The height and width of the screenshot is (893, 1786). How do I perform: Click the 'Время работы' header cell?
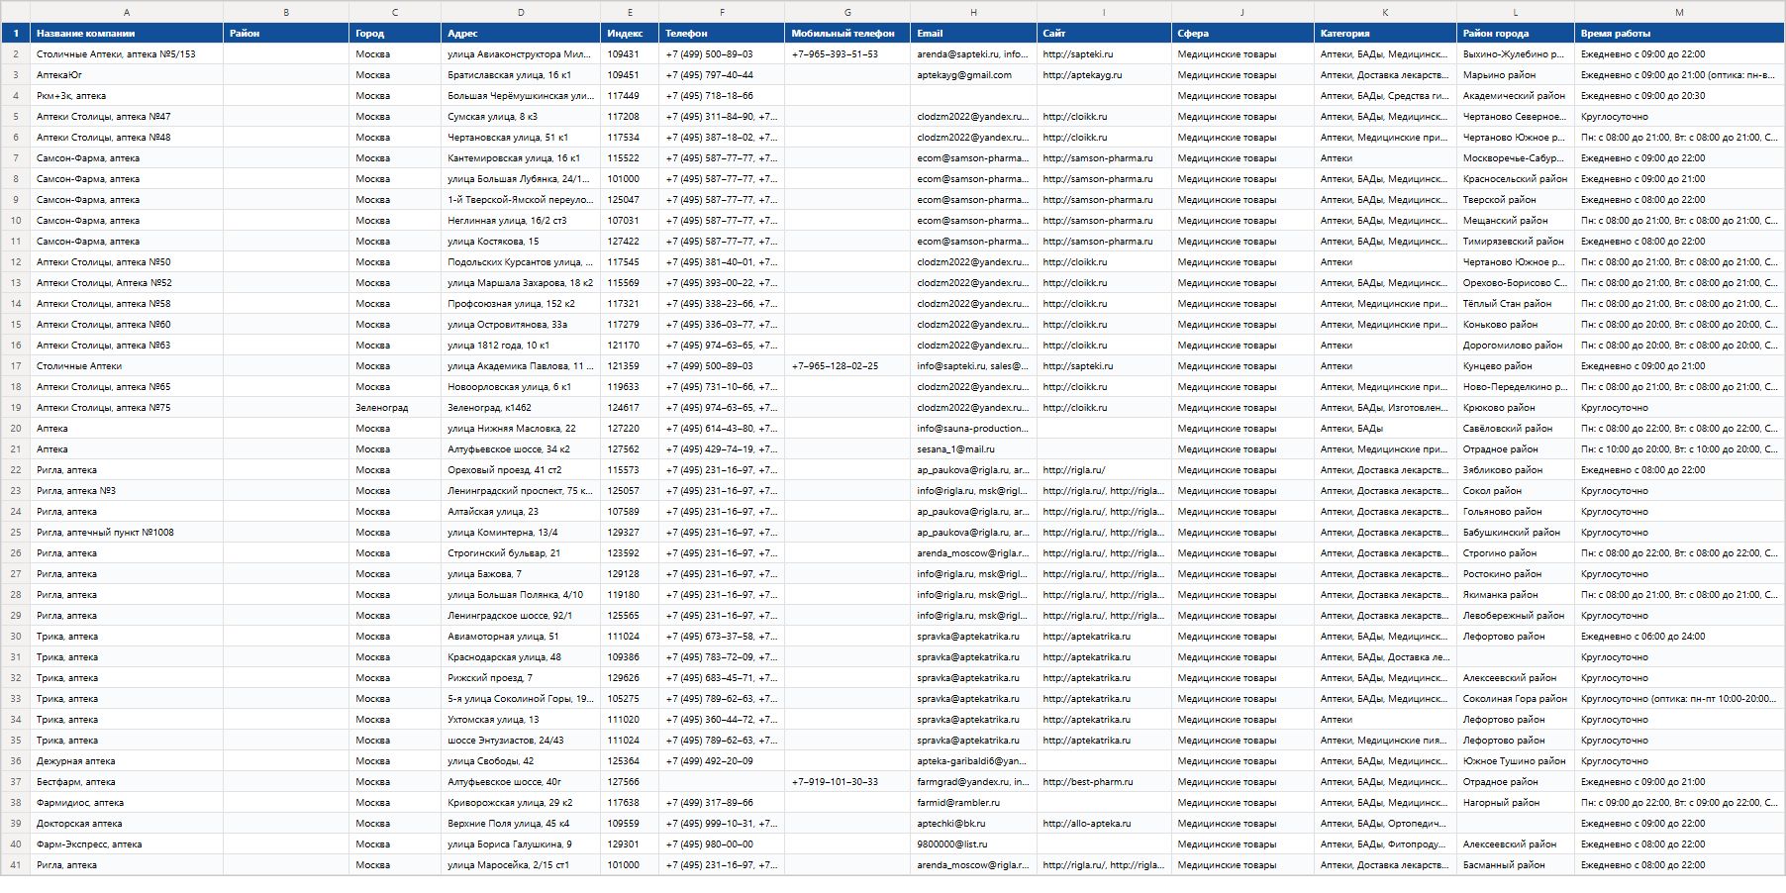1679,34
